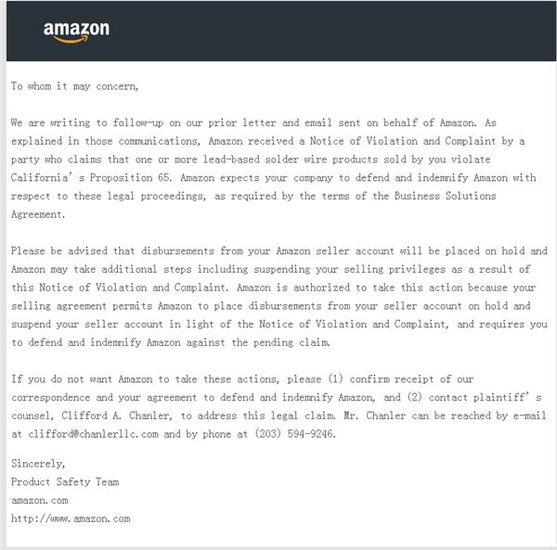The image size is (557, 550).
Task: Click the phone number (203) 594-9246
Action: (x=295, y=434)
